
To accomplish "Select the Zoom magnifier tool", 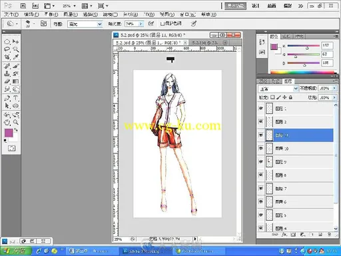I will coord(15,122).
